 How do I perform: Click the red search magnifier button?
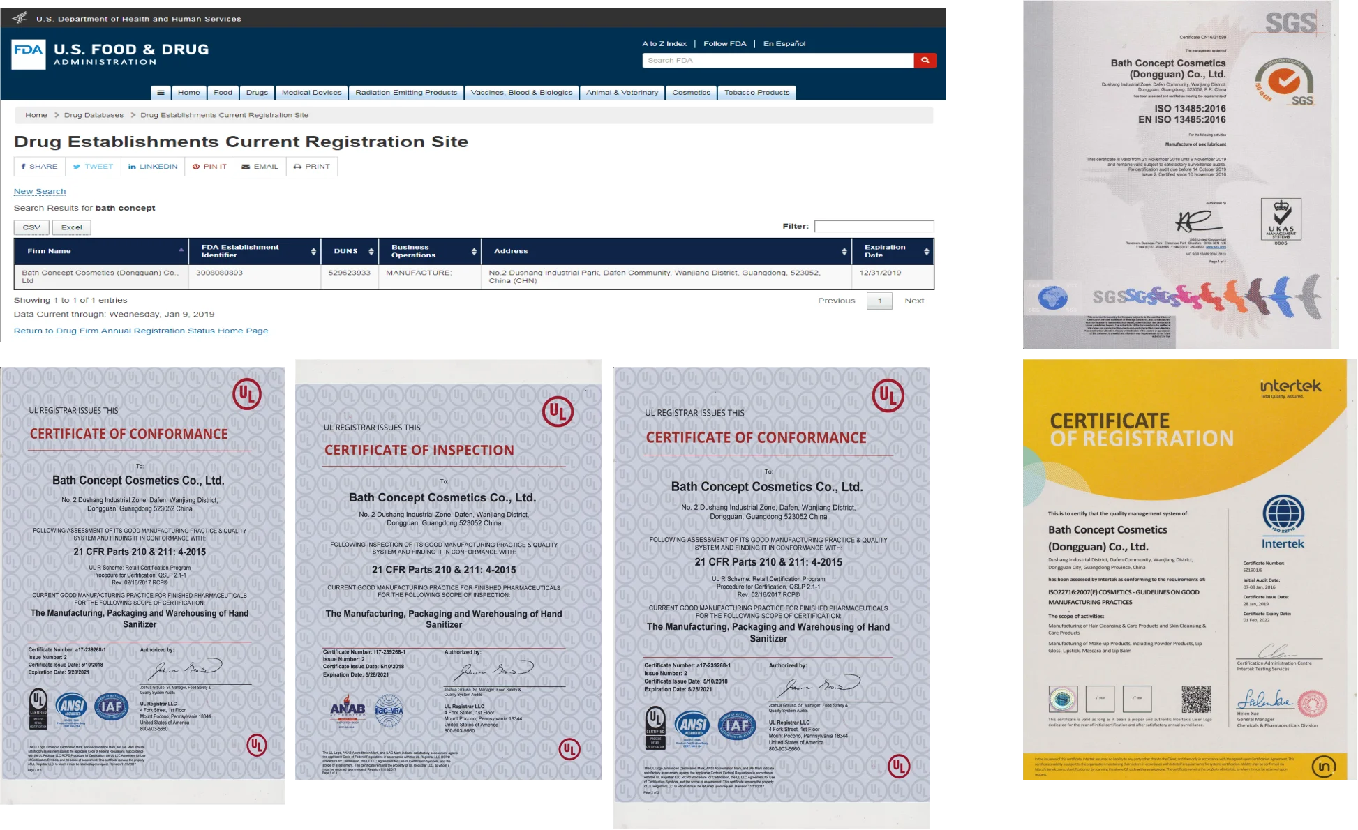click(925, 61)
